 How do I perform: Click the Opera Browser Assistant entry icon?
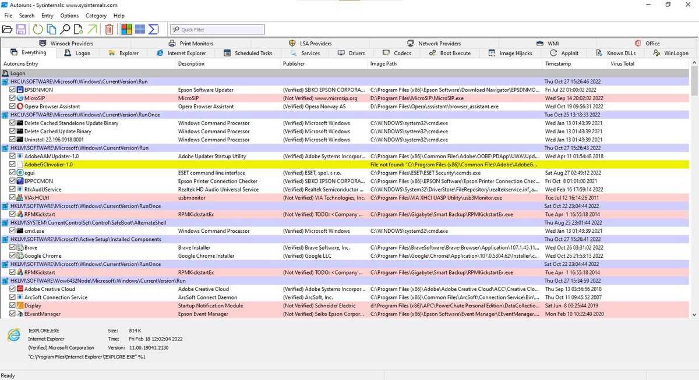pyautogui.click(x=20, y=106)
